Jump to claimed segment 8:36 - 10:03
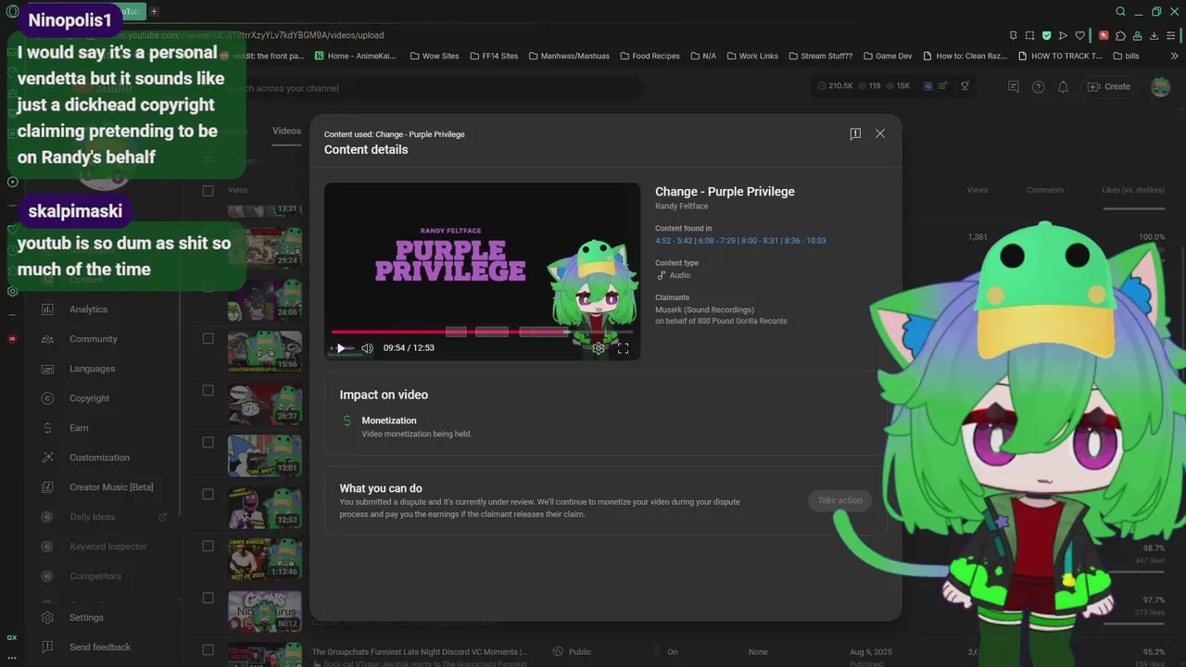Image resolution: width=1186 pixels, height=667 pixels. tap(804, 241)
